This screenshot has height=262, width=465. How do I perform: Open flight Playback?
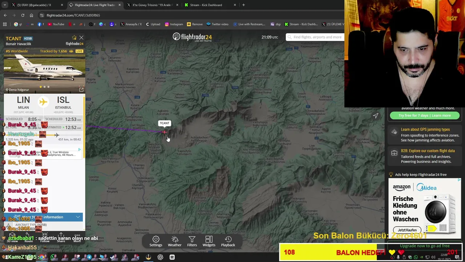(x=228, y=241)
